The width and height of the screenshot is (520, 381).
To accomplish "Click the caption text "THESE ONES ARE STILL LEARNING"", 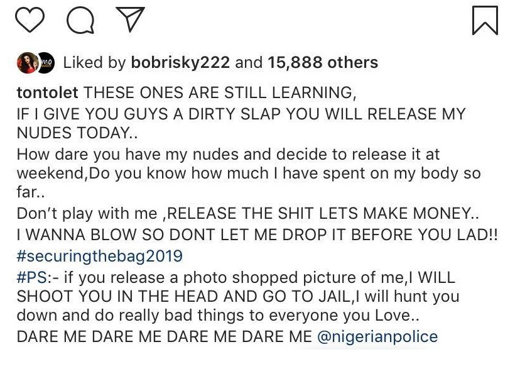I will [x=220, y=92].
